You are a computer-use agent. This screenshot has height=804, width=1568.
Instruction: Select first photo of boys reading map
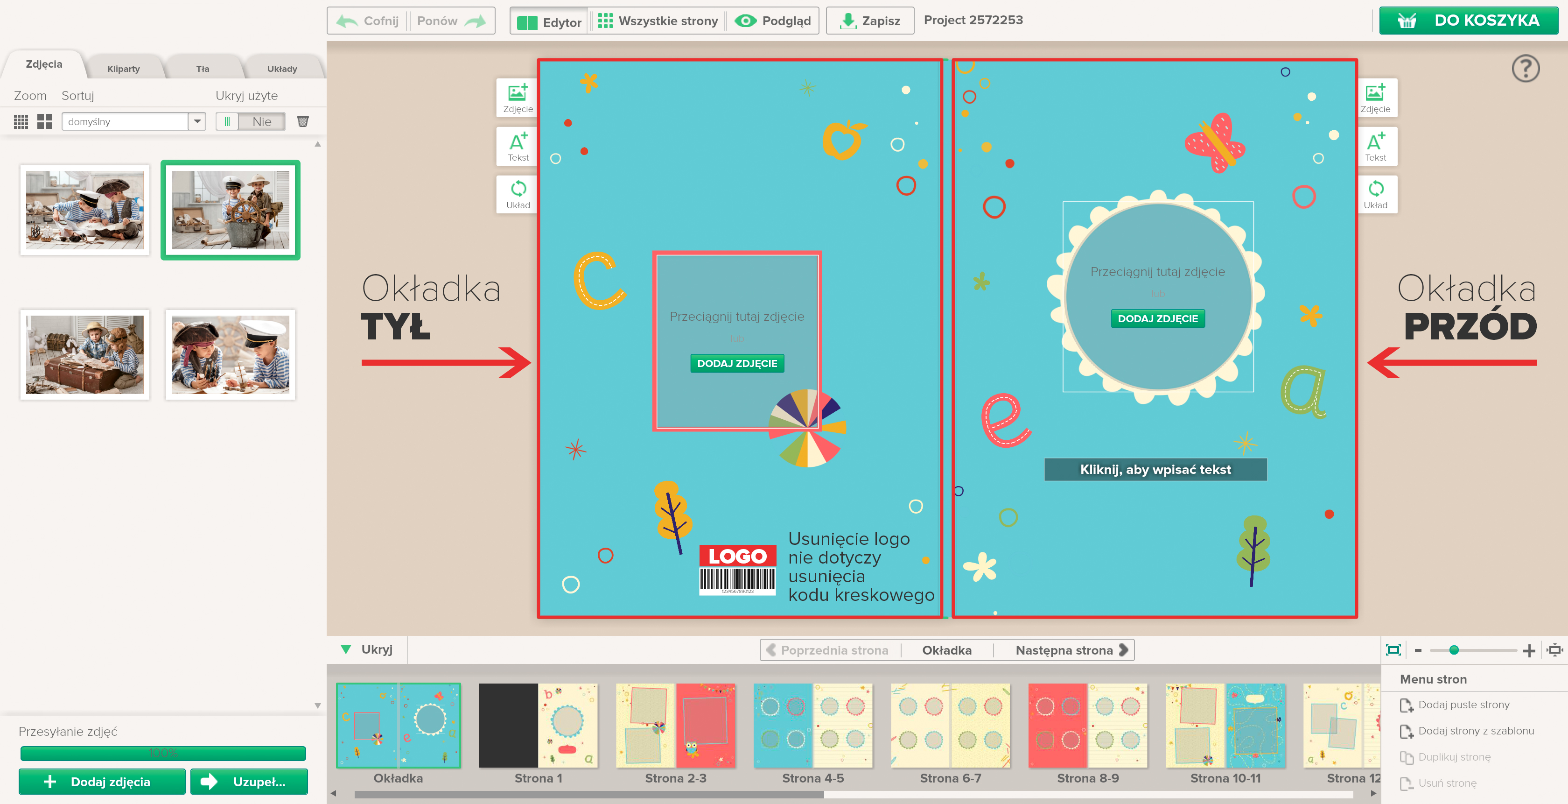click(x=84, y=210)
